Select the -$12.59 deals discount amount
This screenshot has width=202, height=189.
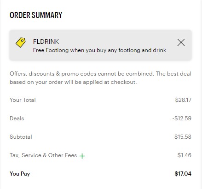click(x=182, y=118)
